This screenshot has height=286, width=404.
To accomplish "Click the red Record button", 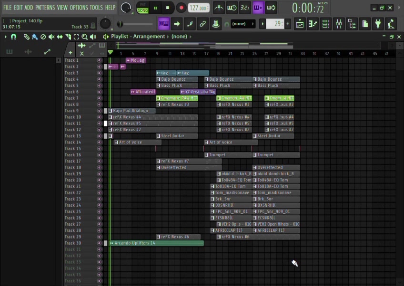I will point(181,8).
